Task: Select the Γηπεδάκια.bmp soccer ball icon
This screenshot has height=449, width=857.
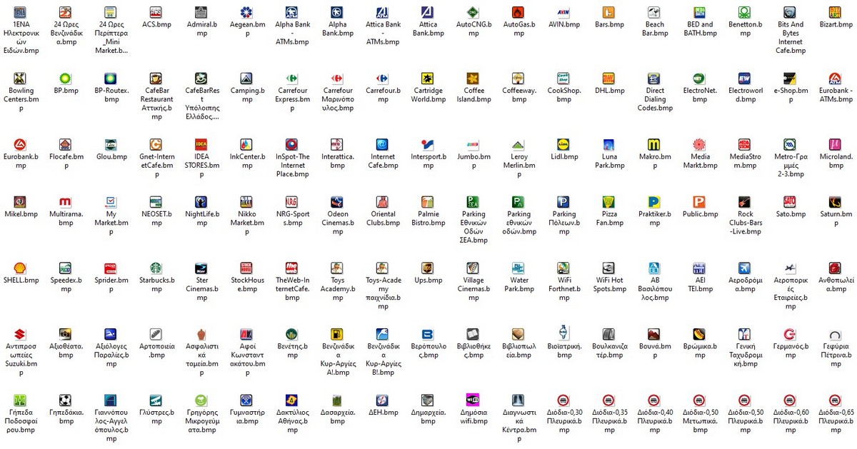Action: coord(65,400)
